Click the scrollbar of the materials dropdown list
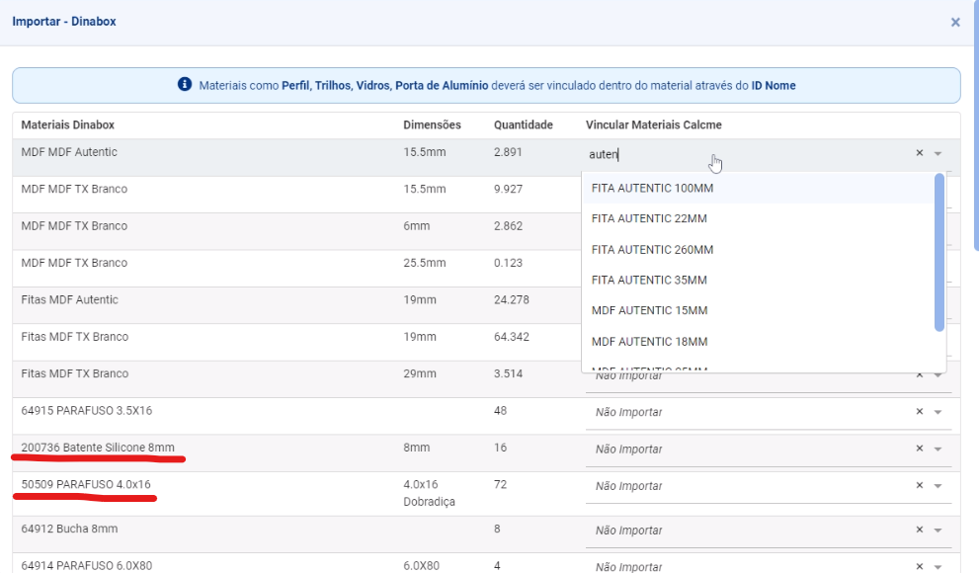Viewport: 979px width, 573px height. (939, 252)
